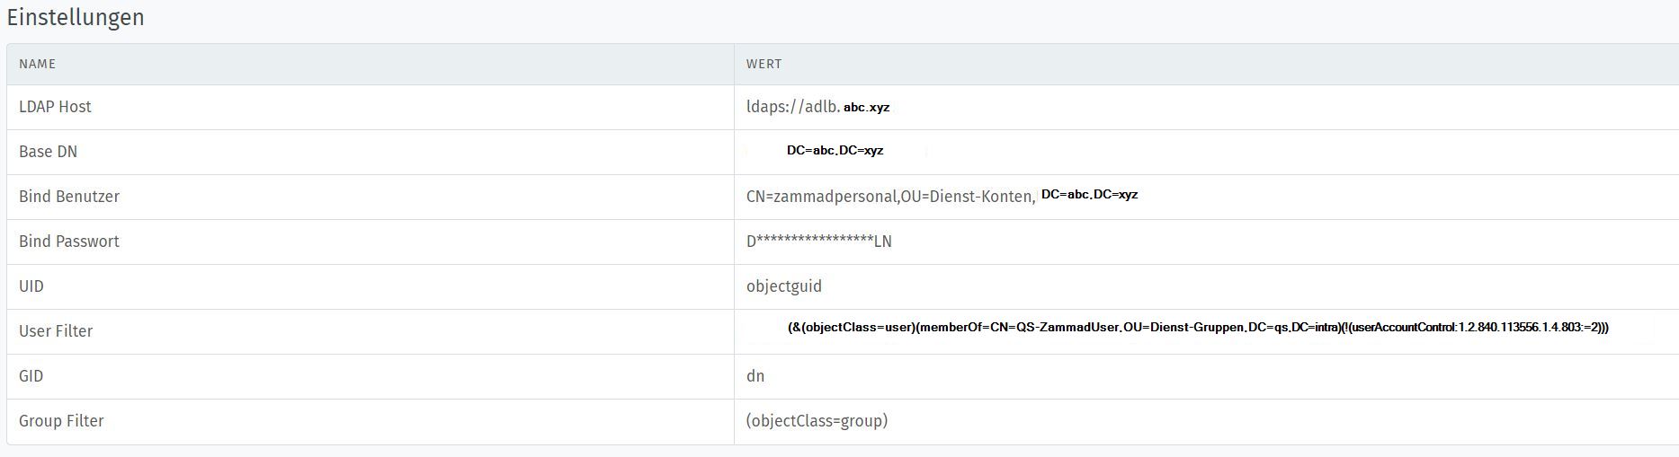
Task: Select the (objectClass=group) filter value
Action: point(817,421)
